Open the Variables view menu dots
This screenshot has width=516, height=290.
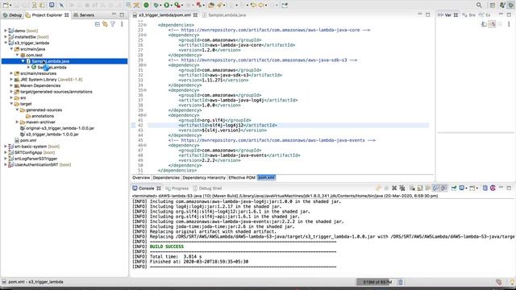[x=509, y=24]
